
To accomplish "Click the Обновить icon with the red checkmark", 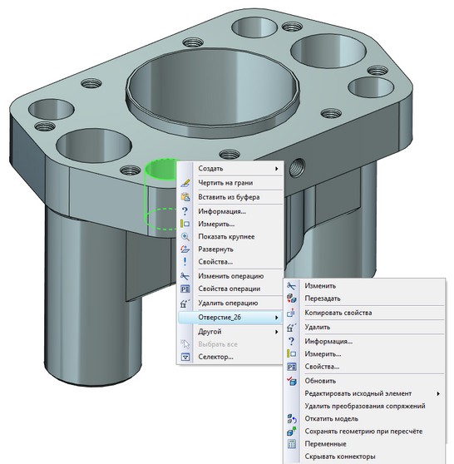I will (292, 381).
